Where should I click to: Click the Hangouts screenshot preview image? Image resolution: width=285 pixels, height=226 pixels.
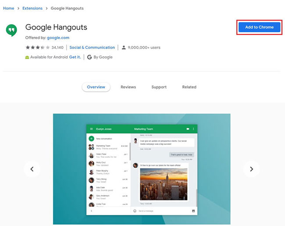[142, 169]
